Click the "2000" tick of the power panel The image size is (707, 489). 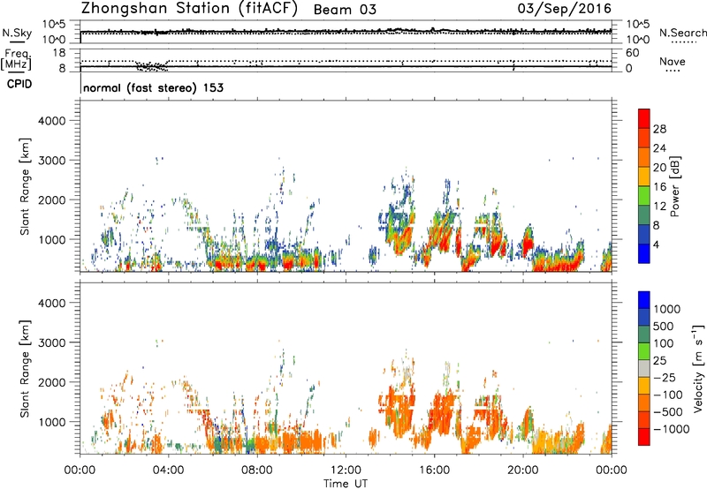click(51, 199)
